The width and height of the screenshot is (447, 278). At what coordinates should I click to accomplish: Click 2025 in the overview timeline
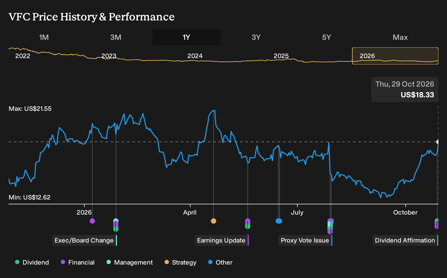click(x=281, y=56)
